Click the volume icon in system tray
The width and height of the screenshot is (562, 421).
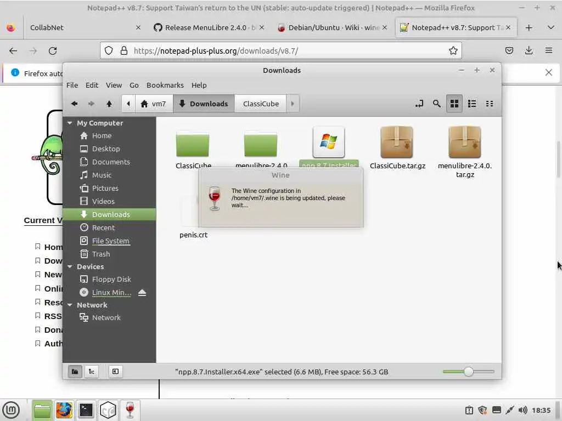click(x=523, y=410)
